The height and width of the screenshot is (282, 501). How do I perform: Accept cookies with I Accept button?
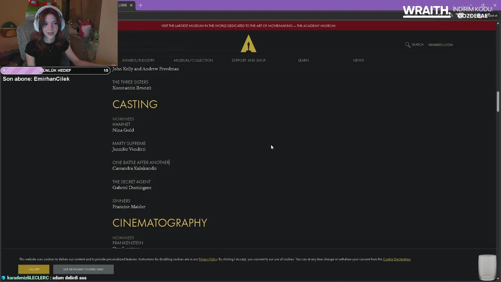click(x=34, y=269)
